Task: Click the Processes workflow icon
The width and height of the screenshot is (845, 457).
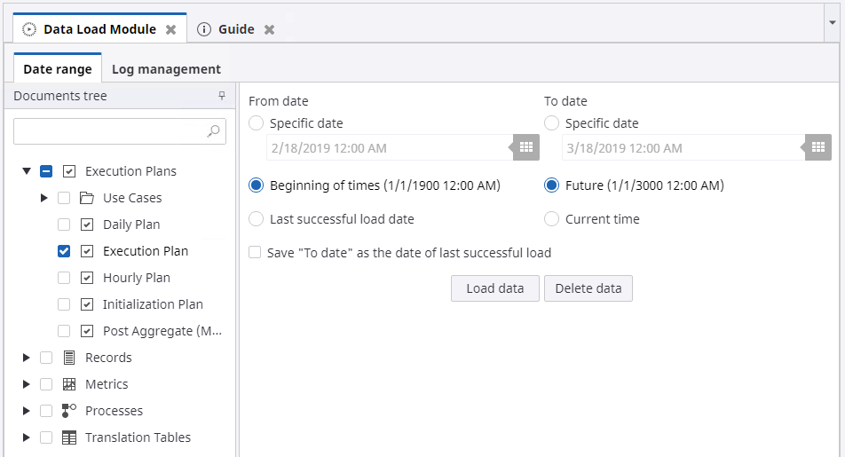Action: click(69, 411)
